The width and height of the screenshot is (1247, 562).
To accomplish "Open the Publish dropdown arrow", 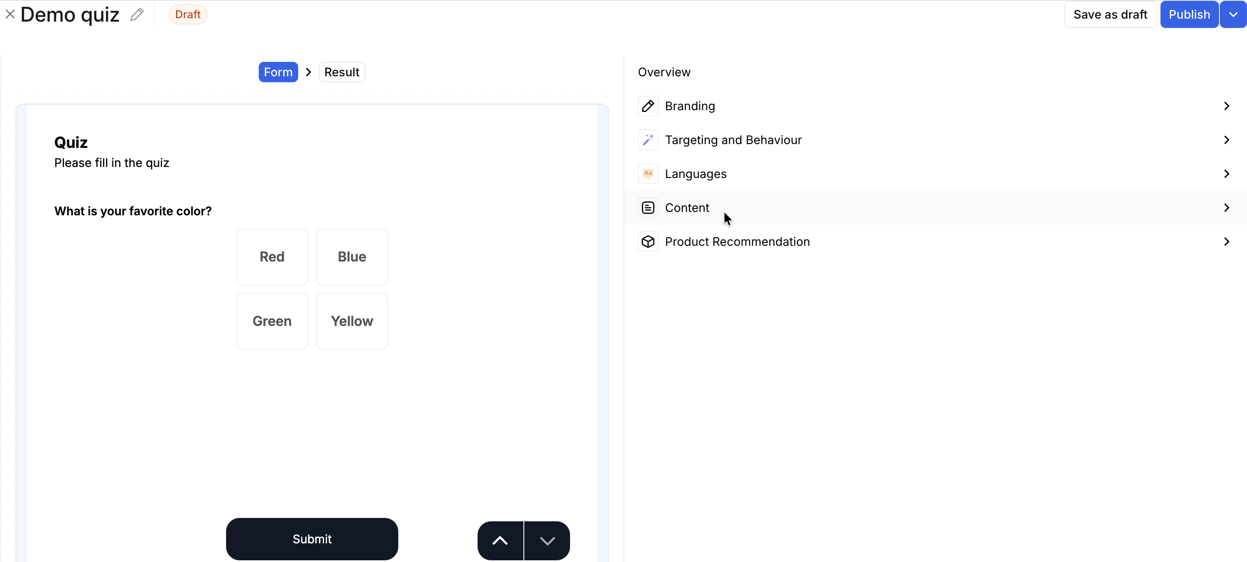I will tap(1233, 14).
